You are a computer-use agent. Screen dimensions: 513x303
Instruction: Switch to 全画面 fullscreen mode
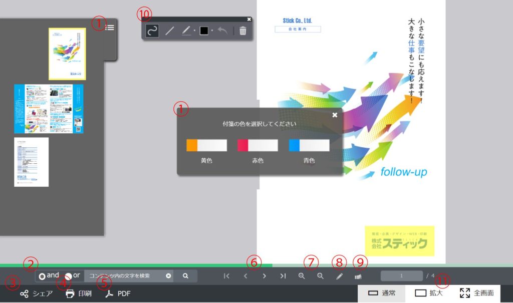[x=477, y=293]
